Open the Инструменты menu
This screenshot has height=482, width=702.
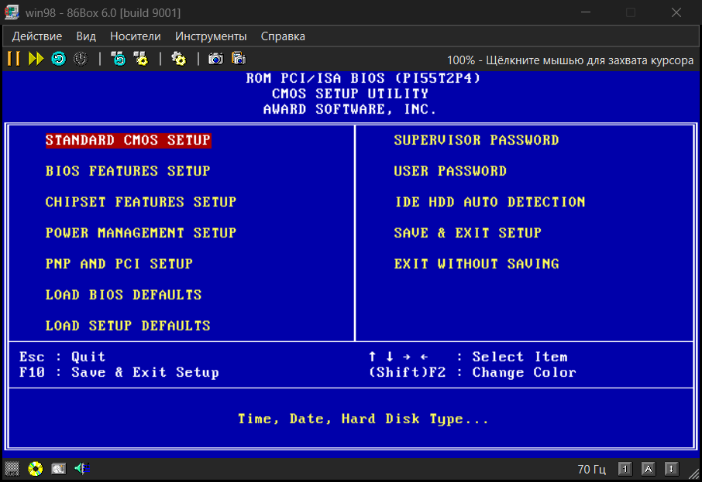(x=211, y=36)
